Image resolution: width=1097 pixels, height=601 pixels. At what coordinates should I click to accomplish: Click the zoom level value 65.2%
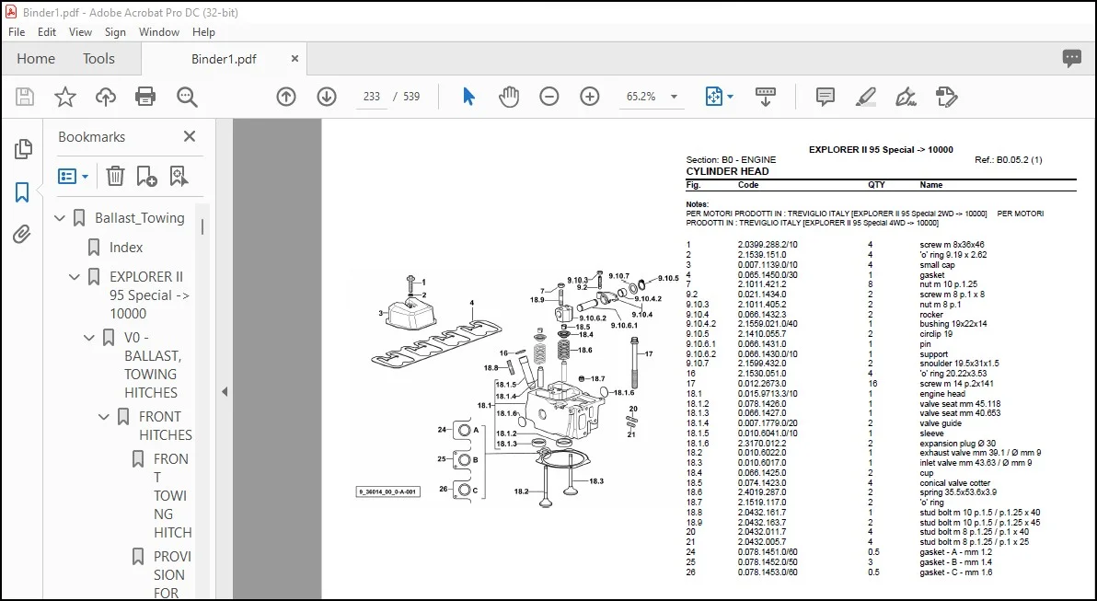pyautogui.click(x=641, y=97)
